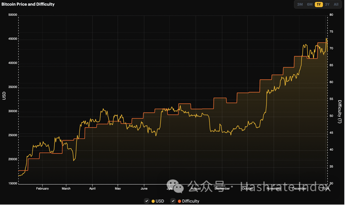Click the Difficulty (T) axis title
Screen dimensions: 345x205
point(340,112)
